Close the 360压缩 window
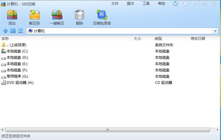Image resolution: width=221 pixels, height=140 pixels. coord(214,3)
